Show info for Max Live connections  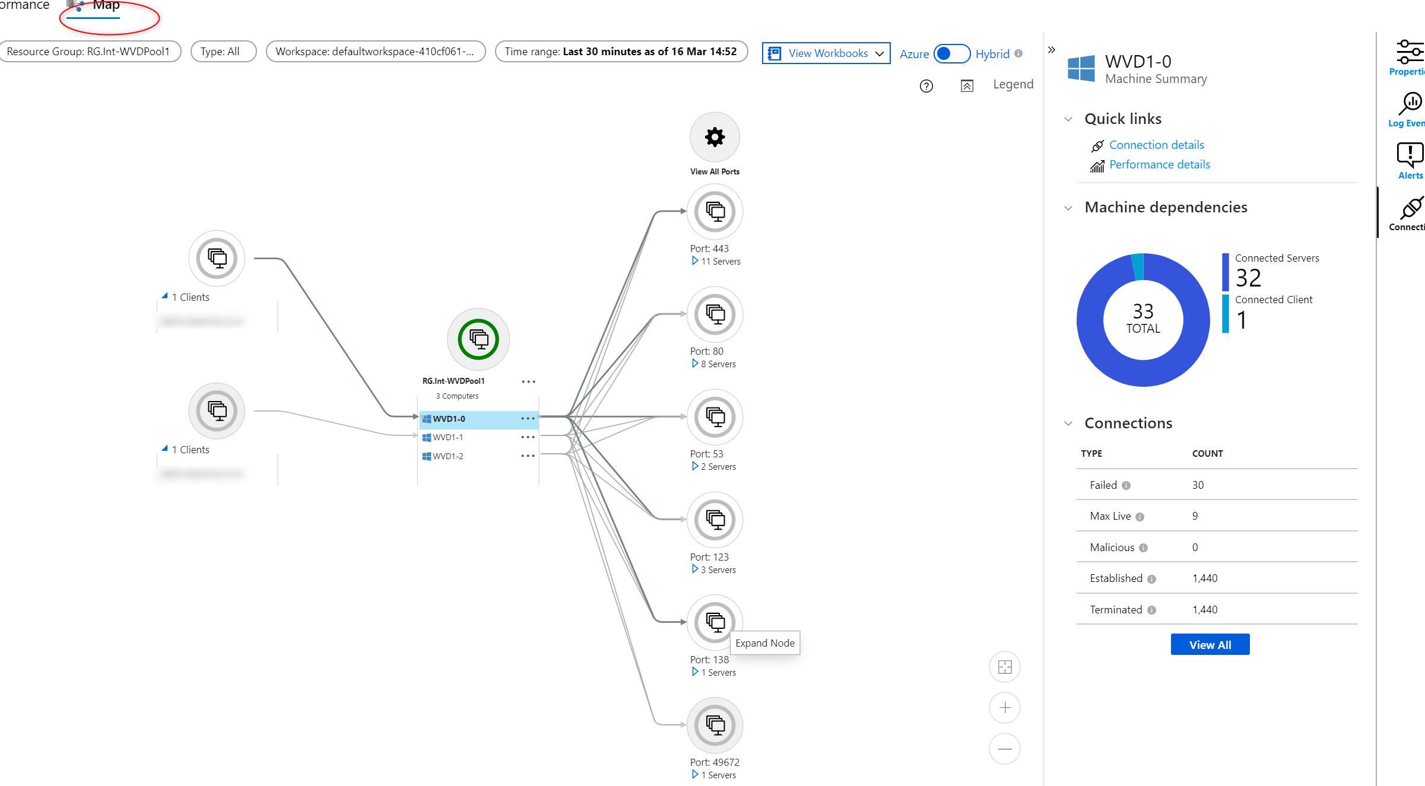click(1140, 517)
